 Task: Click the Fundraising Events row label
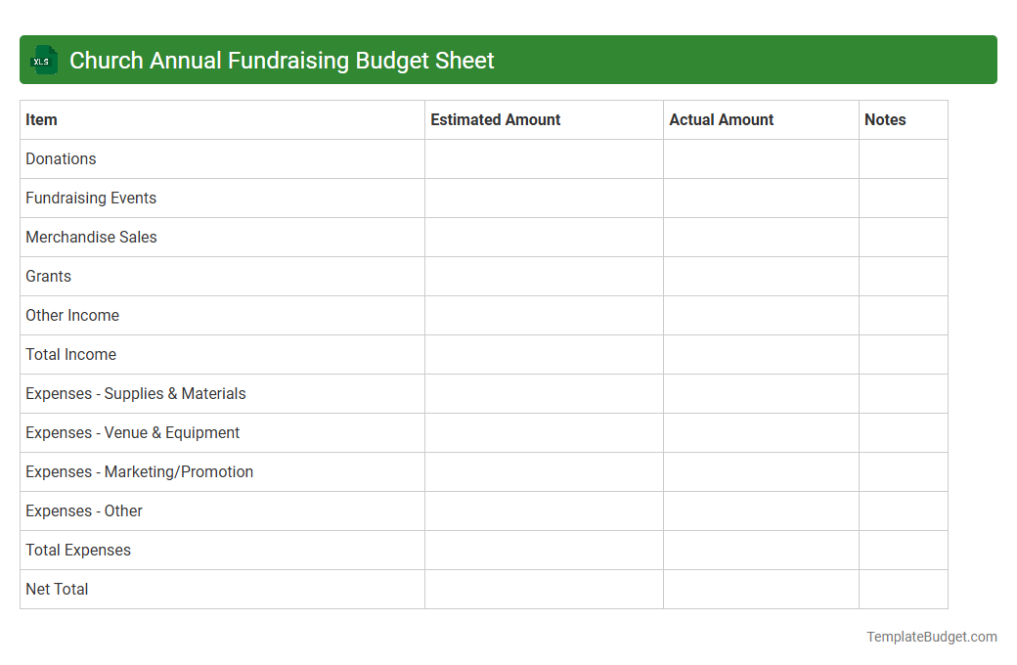pyautogui.click(x=91, y=198)
